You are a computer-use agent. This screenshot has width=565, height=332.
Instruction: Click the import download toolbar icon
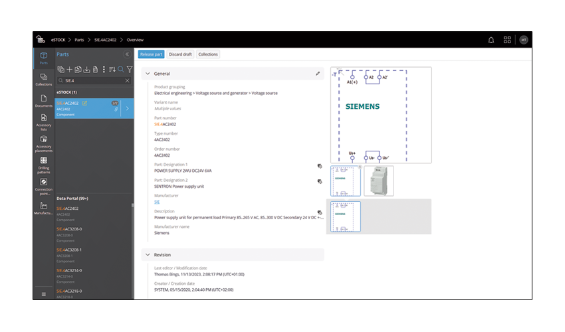pos(86,69)
